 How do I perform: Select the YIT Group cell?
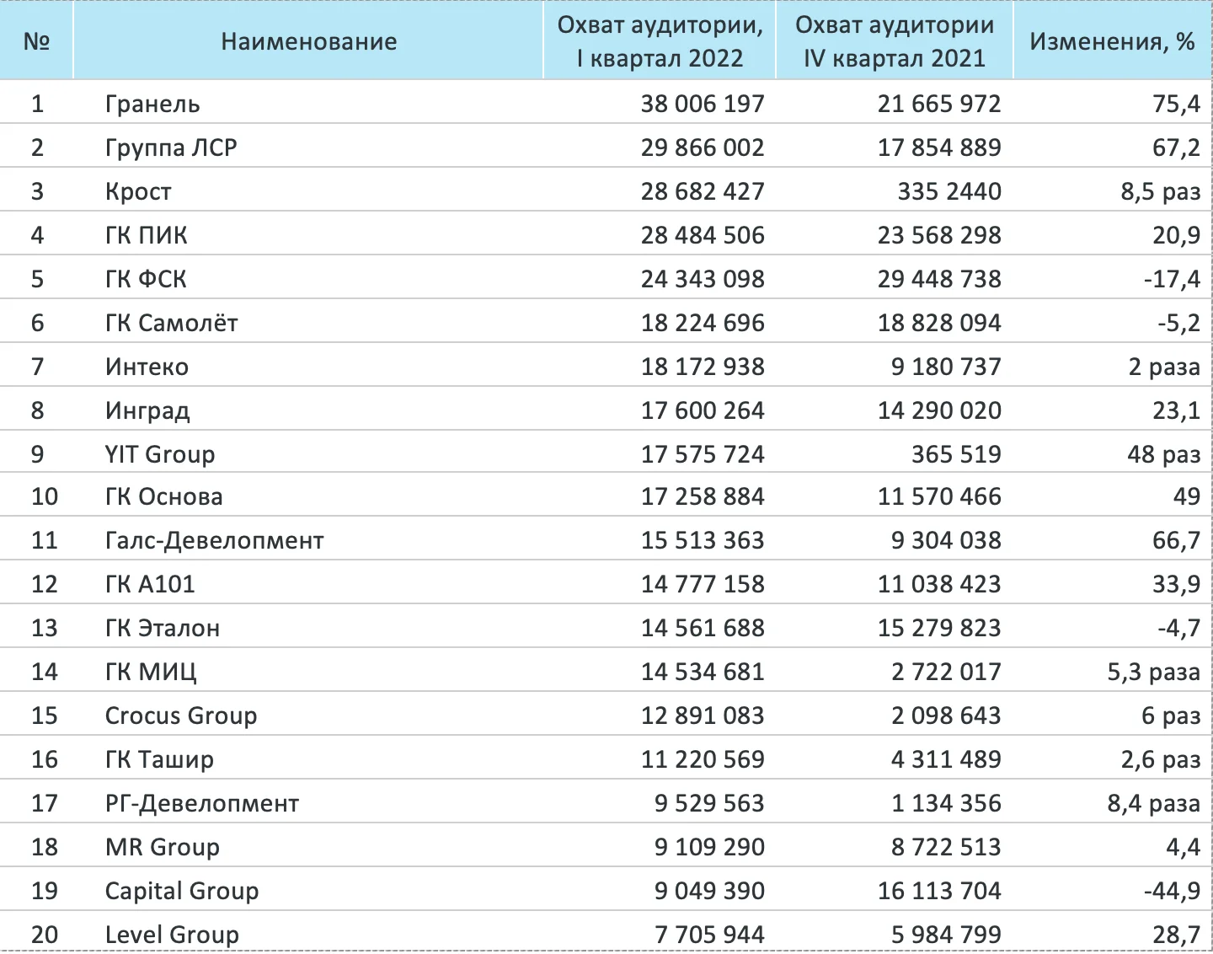click(x=160, y=454)
